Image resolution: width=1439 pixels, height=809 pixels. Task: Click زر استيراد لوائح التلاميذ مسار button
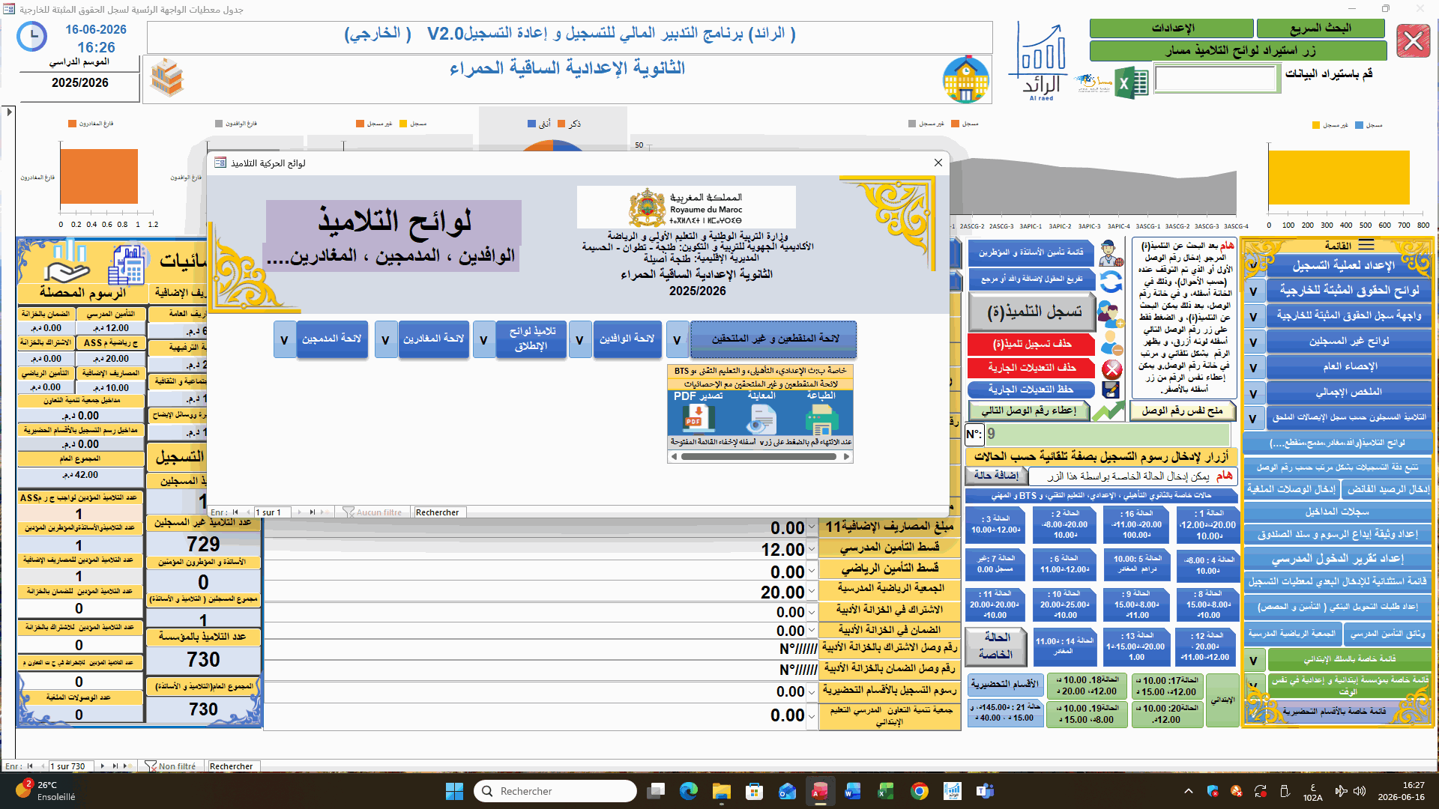(x=1238, y=51)
